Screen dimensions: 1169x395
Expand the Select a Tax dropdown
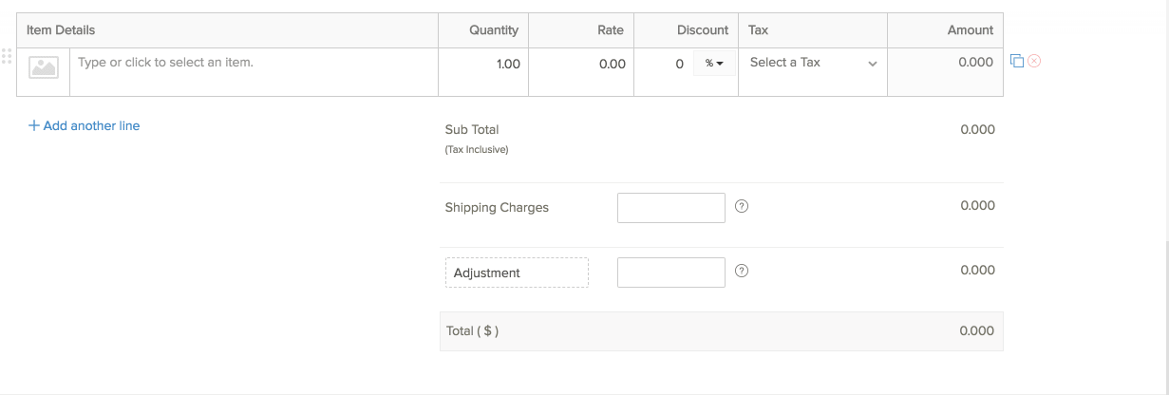(x=812, y=63)
